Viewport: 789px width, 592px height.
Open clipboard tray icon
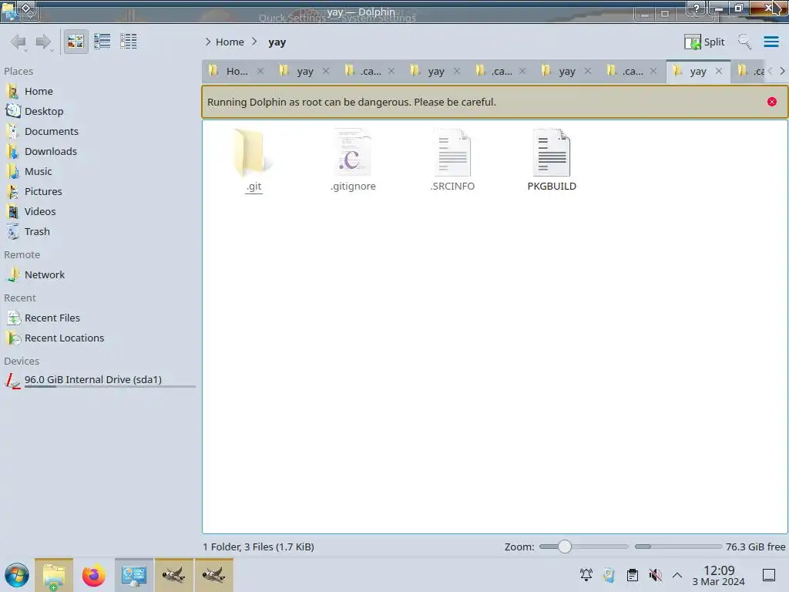[633, 575]
